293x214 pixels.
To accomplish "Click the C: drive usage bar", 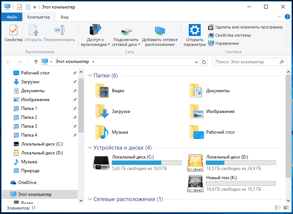I will [x=147, y=163].
